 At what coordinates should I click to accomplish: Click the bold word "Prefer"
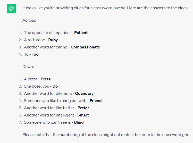pyautogui.click(x=83, y=108)
